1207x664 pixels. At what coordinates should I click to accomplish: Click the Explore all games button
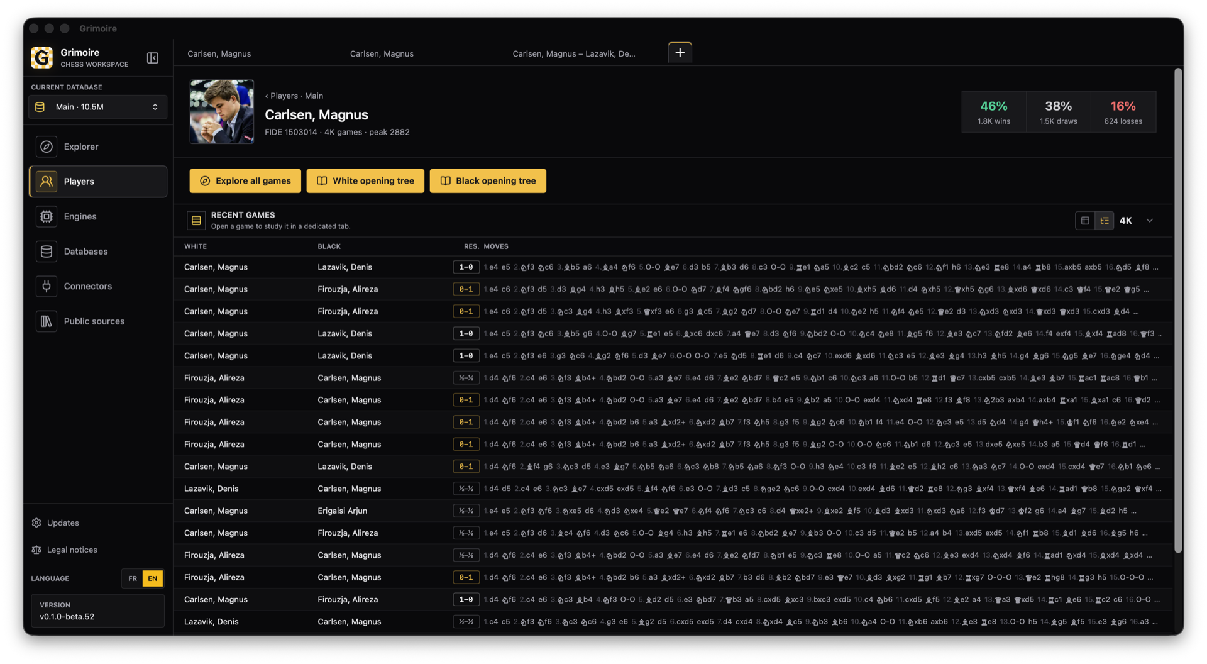point(245,181)
